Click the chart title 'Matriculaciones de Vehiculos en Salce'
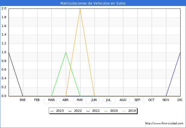Viewport: 186px width, 128px height. [93, 3]
